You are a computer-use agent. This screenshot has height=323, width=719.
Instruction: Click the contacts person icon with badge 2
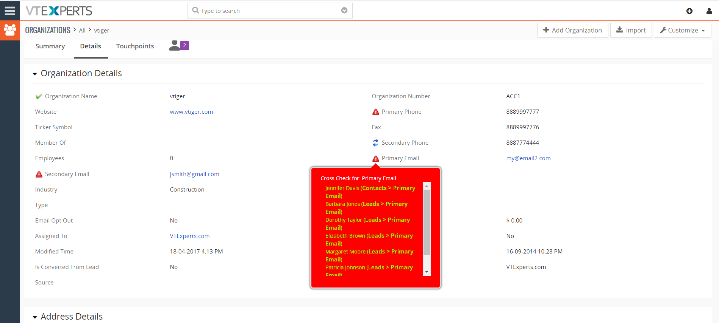pyautogui.click(x=179, y=46)
